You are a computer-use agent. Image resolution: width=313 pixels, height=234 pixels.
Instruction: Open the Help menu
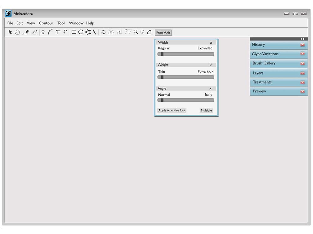pos(90,23)
